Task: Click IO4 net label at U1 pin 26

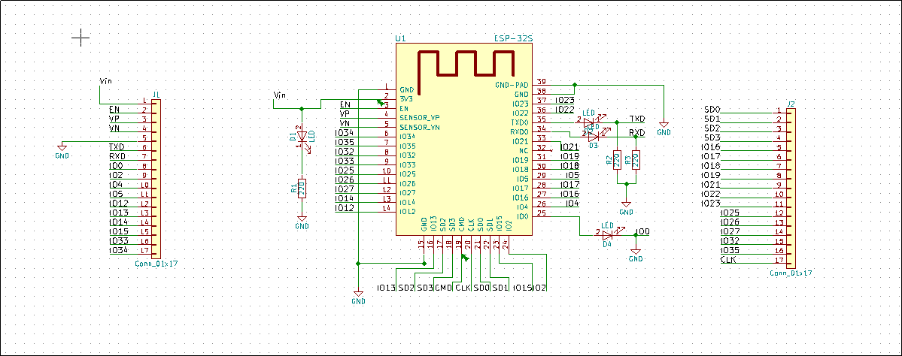Action: coord(572,204)
